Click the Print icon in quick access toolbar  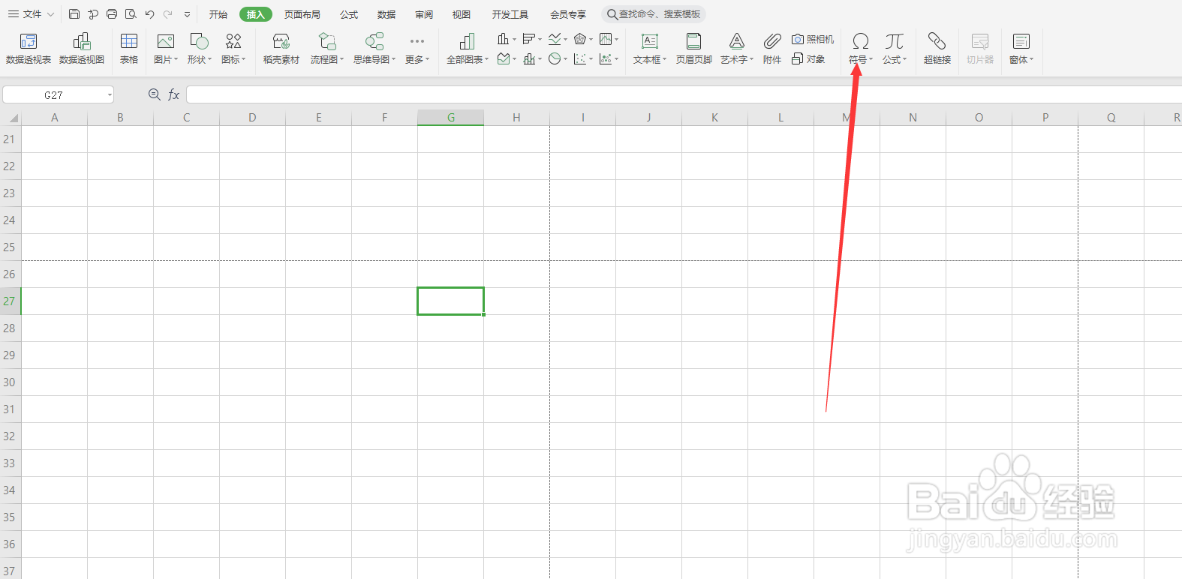(x=112, y=14)
